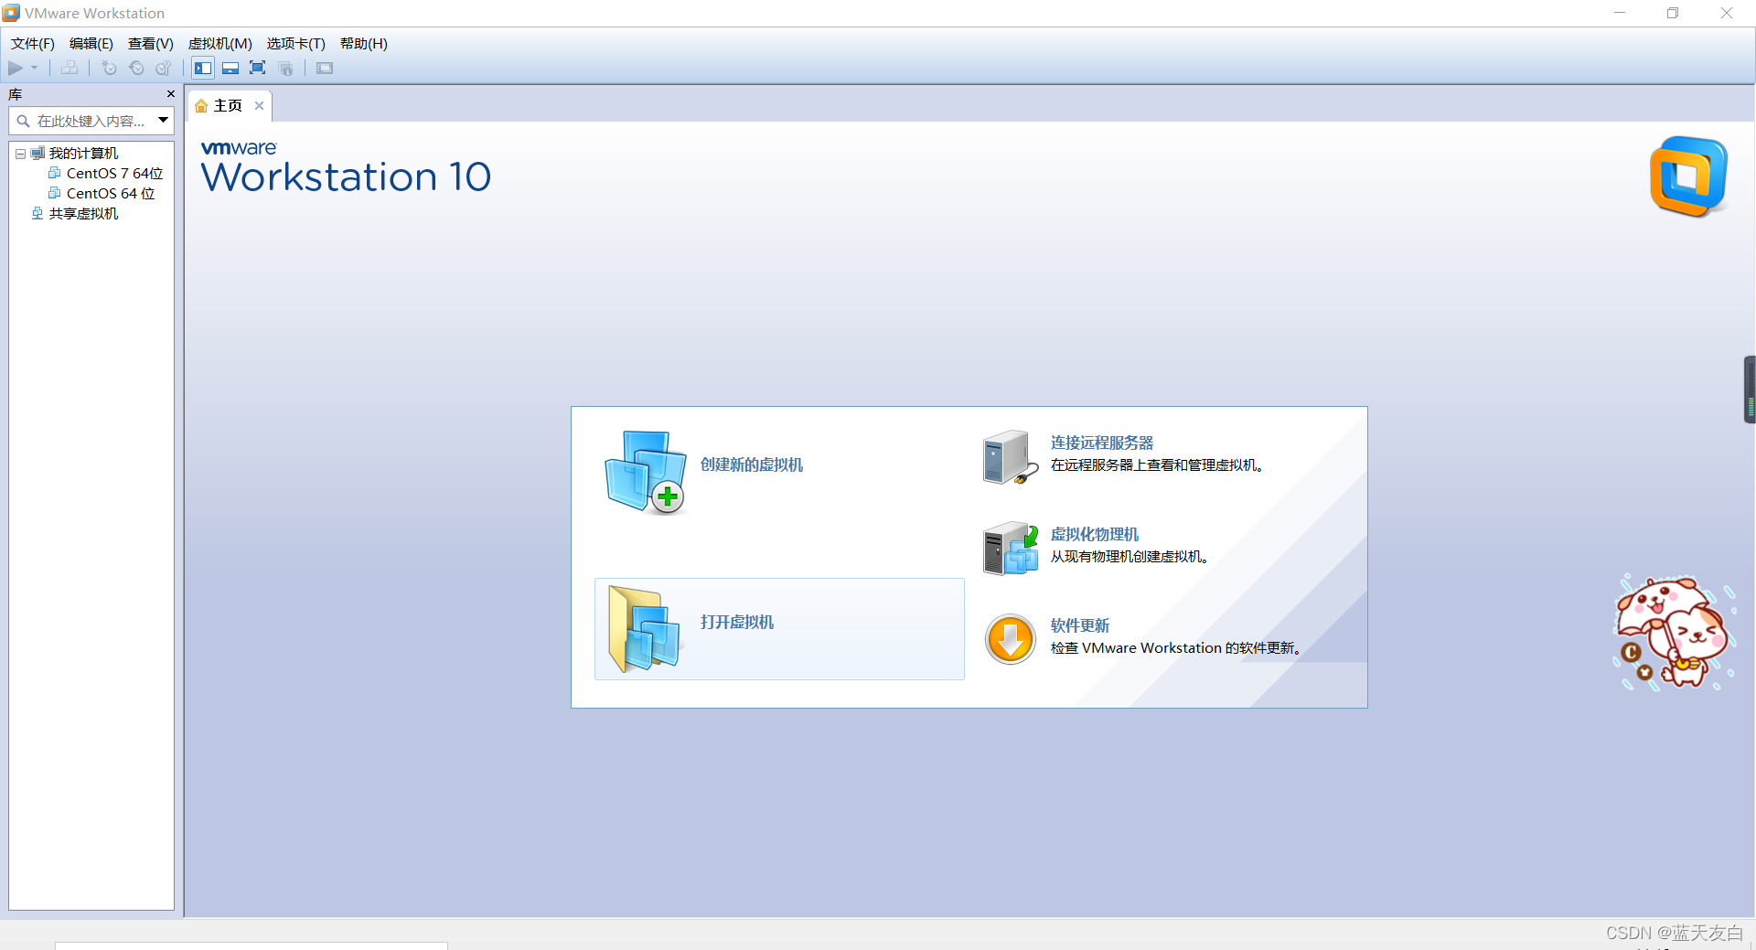Click the home icon on 主页 tab

click(x=201, y=106)
